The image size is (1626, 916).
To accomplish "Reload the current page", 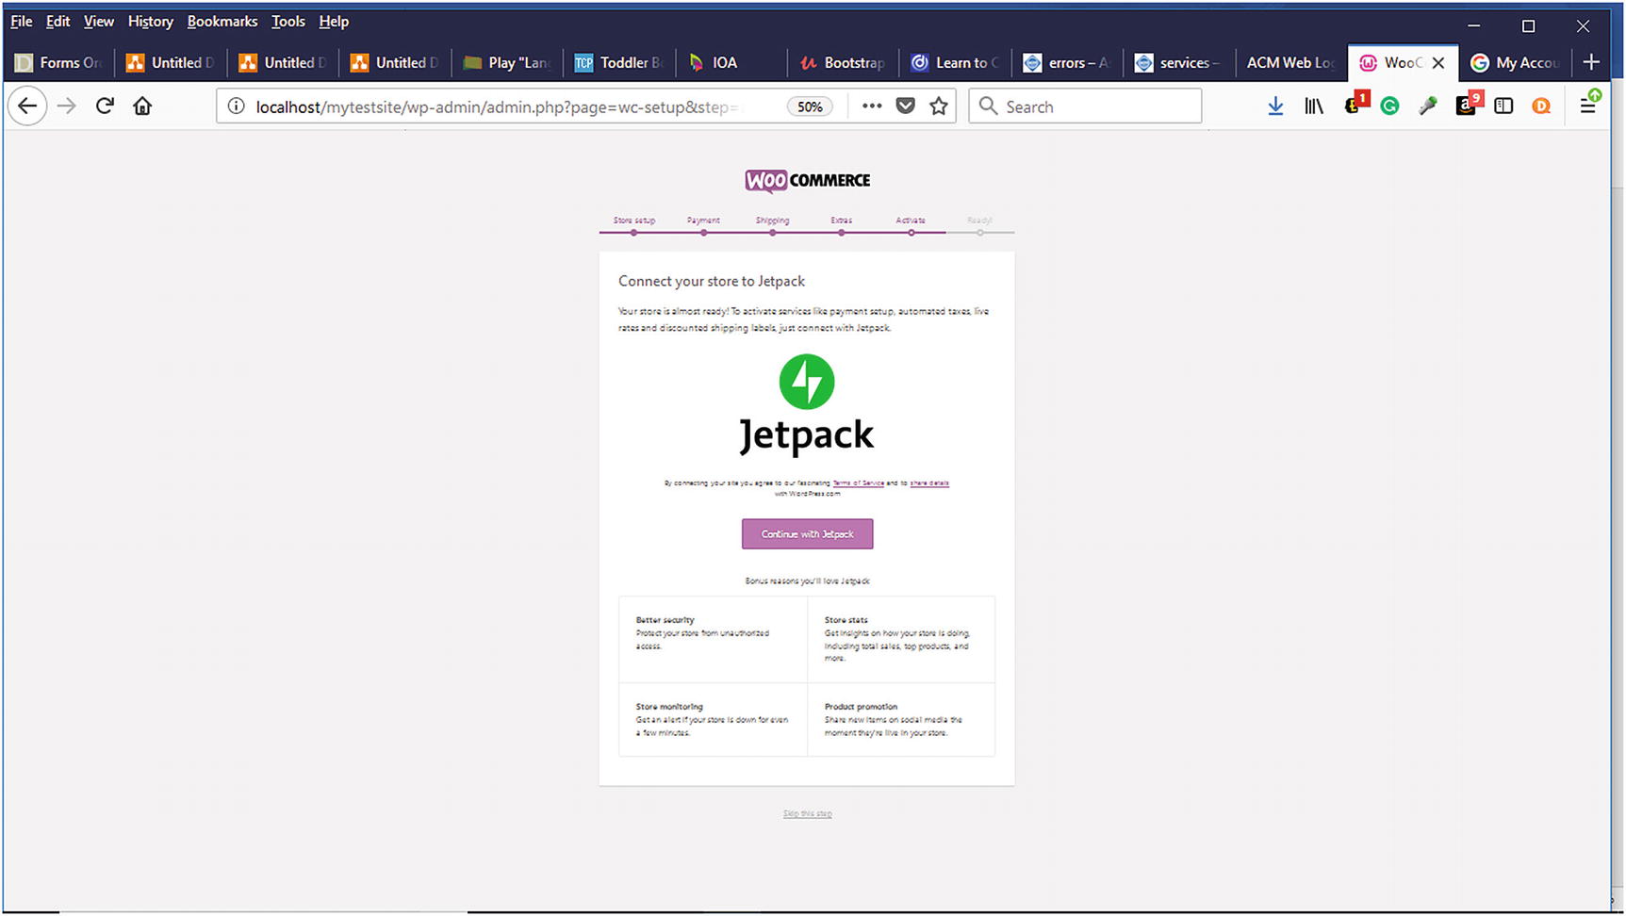I will click(105, 106).
